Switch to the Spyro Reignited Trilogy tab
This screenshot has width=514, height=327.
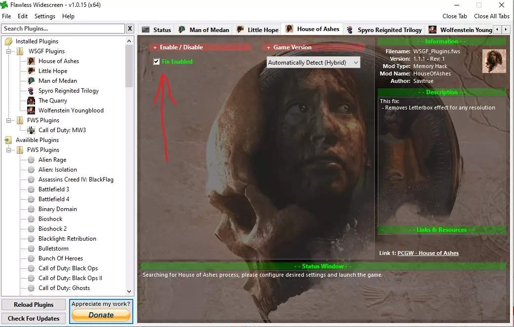(x=384, y=30)
